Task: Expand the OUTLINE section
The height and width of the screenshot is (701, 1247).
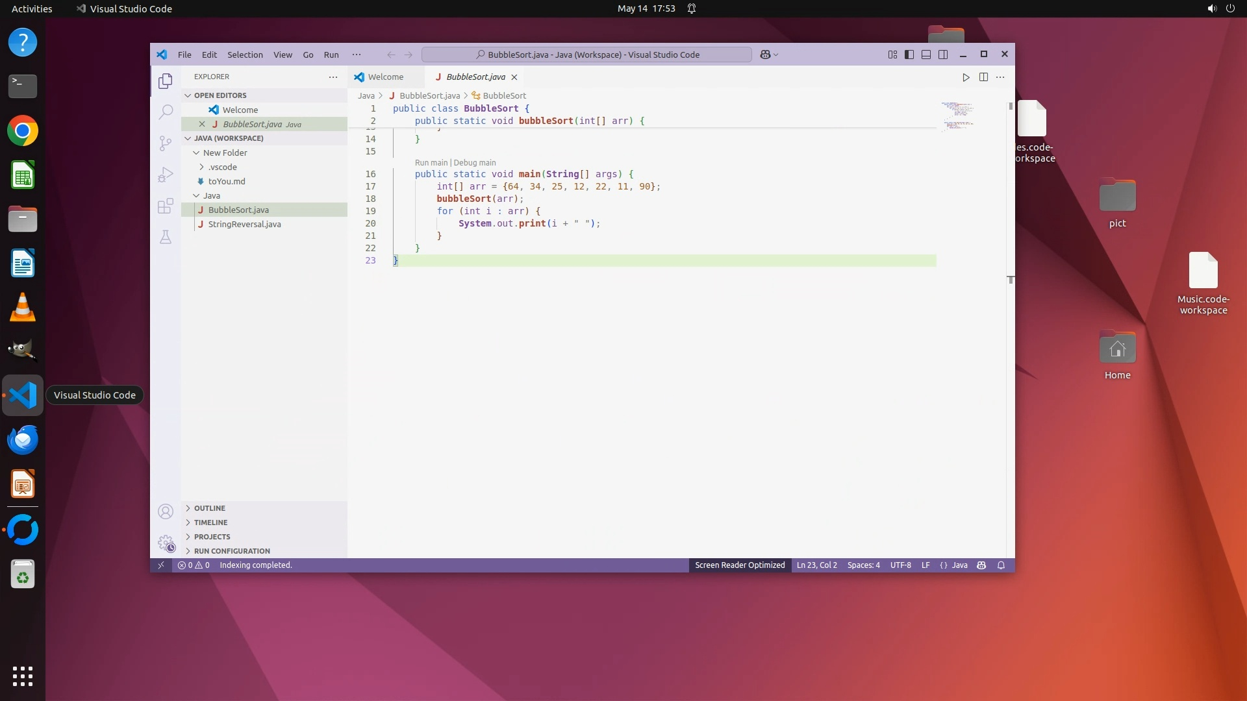Action: (209, 508)
